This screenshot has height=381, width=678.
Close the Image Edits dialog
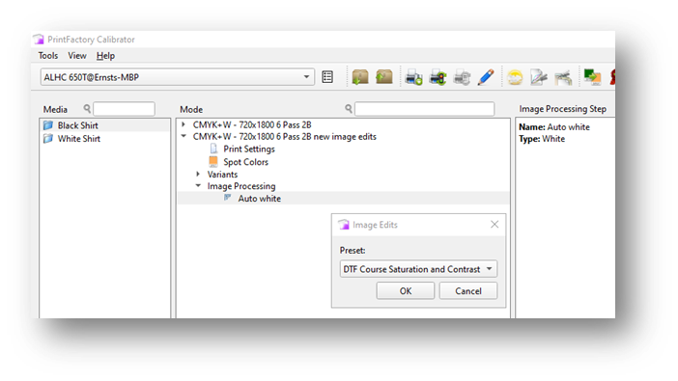pos(494,224)
